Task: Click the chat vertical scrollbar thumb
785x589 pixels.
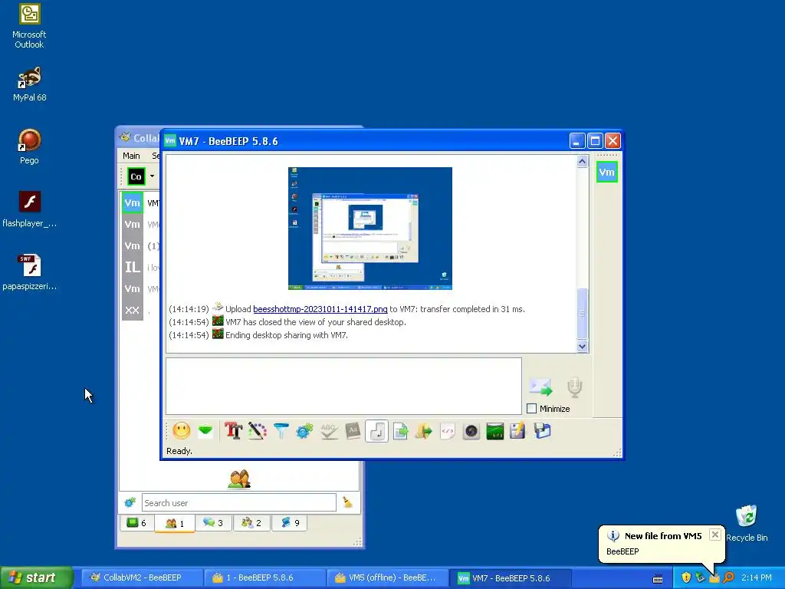Action: coord(582,314)
